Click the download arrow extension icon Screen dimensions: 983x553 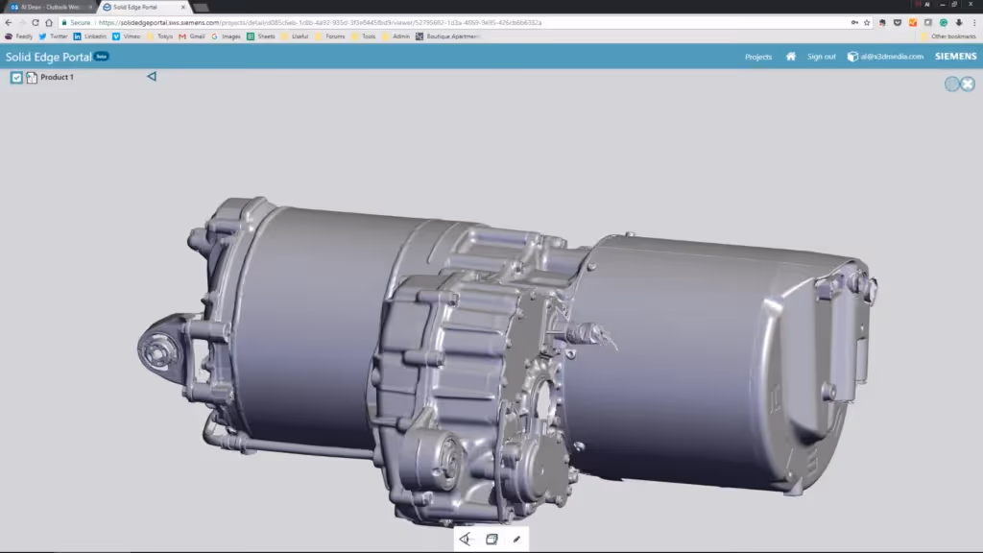[x=959, y=23]
